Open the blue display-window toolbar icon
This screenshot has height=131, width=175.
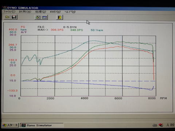pos(44,17)
